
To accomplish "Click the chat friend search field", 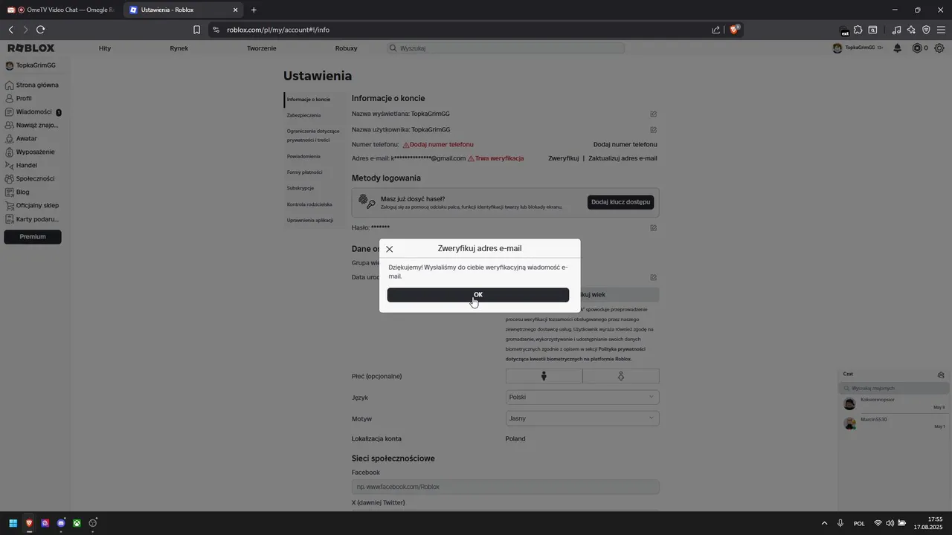I will (892, 388).
